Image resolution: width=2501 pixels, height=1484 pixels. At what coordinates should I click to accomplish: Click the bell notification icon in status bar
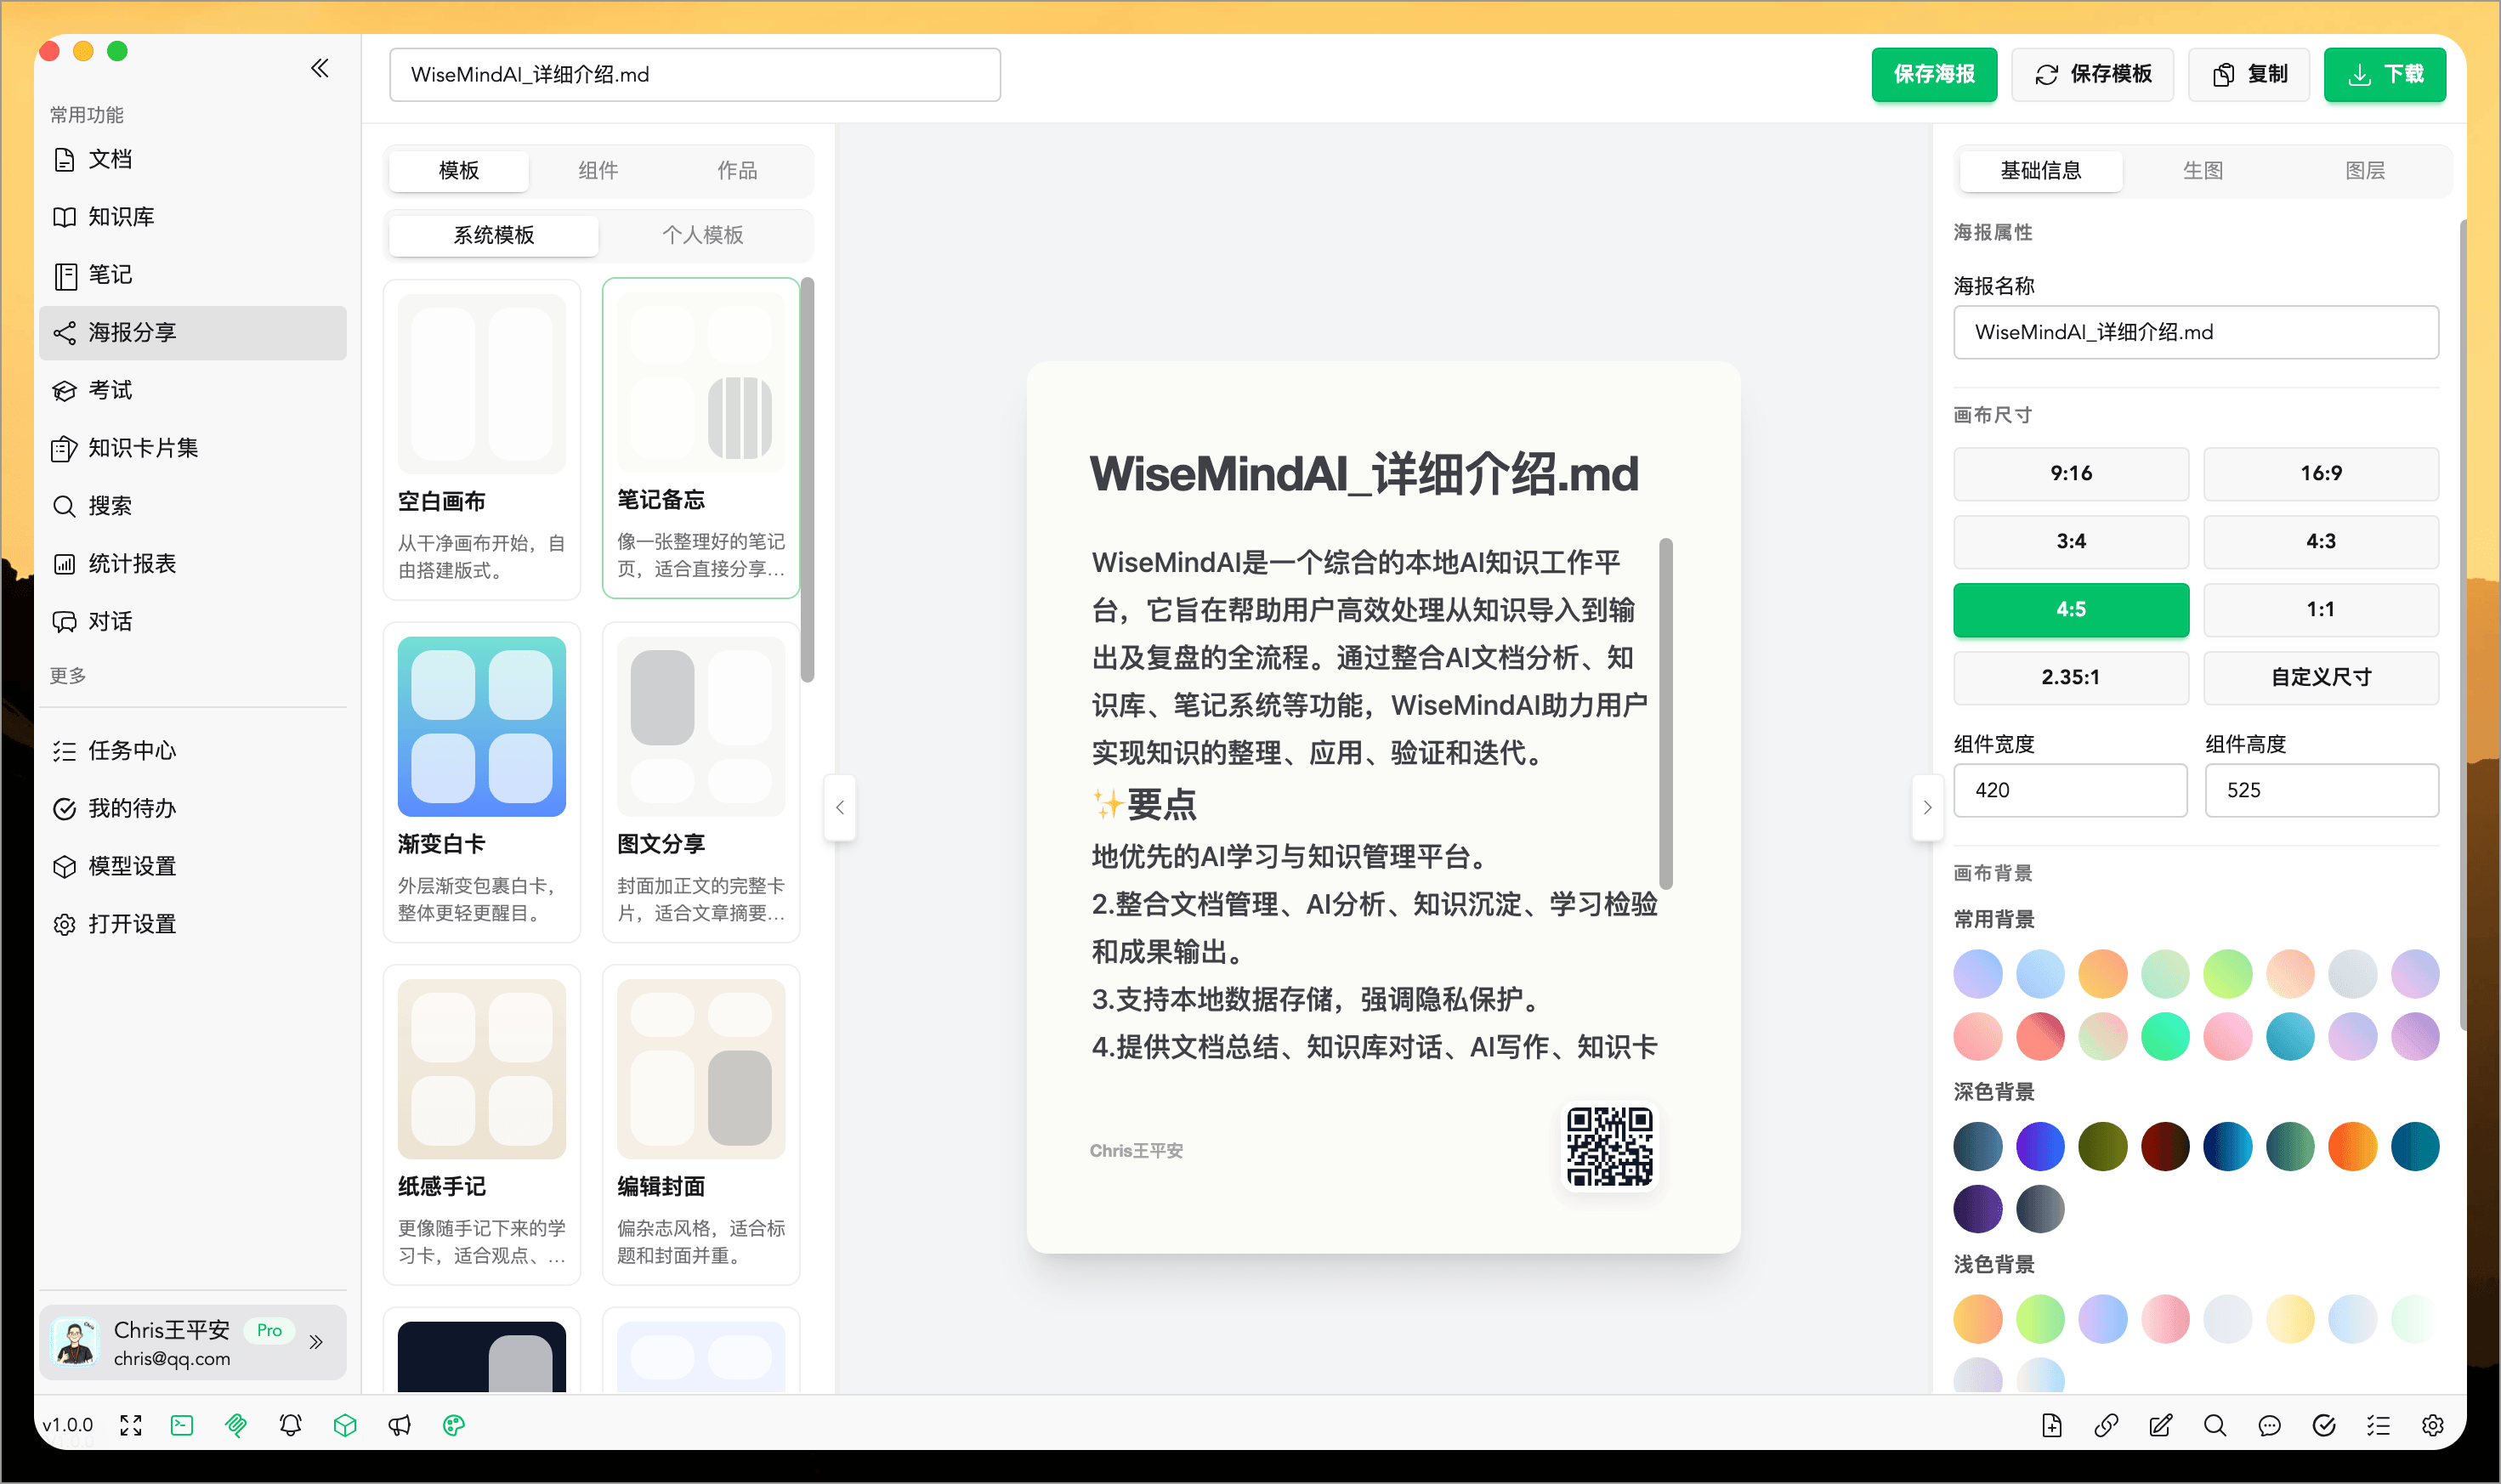pos(290,1425)
